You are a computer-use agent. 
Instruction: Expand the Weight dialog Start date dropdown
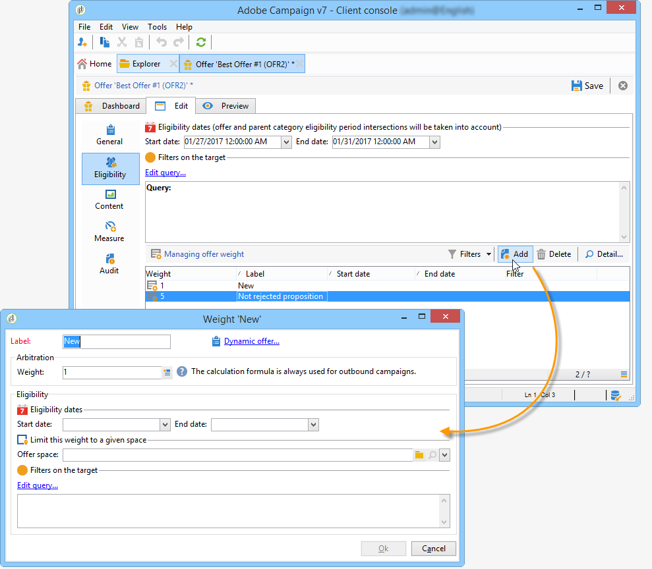165,425
